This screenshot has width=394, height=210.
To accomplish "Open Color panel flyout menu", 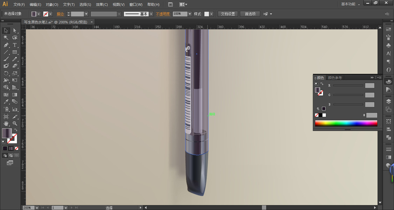I will click(379, 78).
